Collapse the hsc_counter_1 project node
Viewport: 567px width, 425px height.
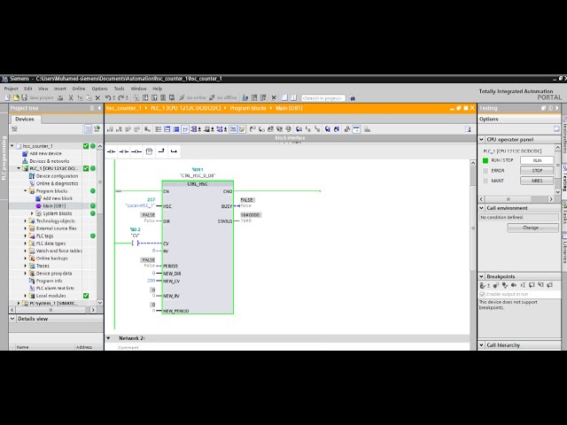pyautogui.click(x=12, y=146)
